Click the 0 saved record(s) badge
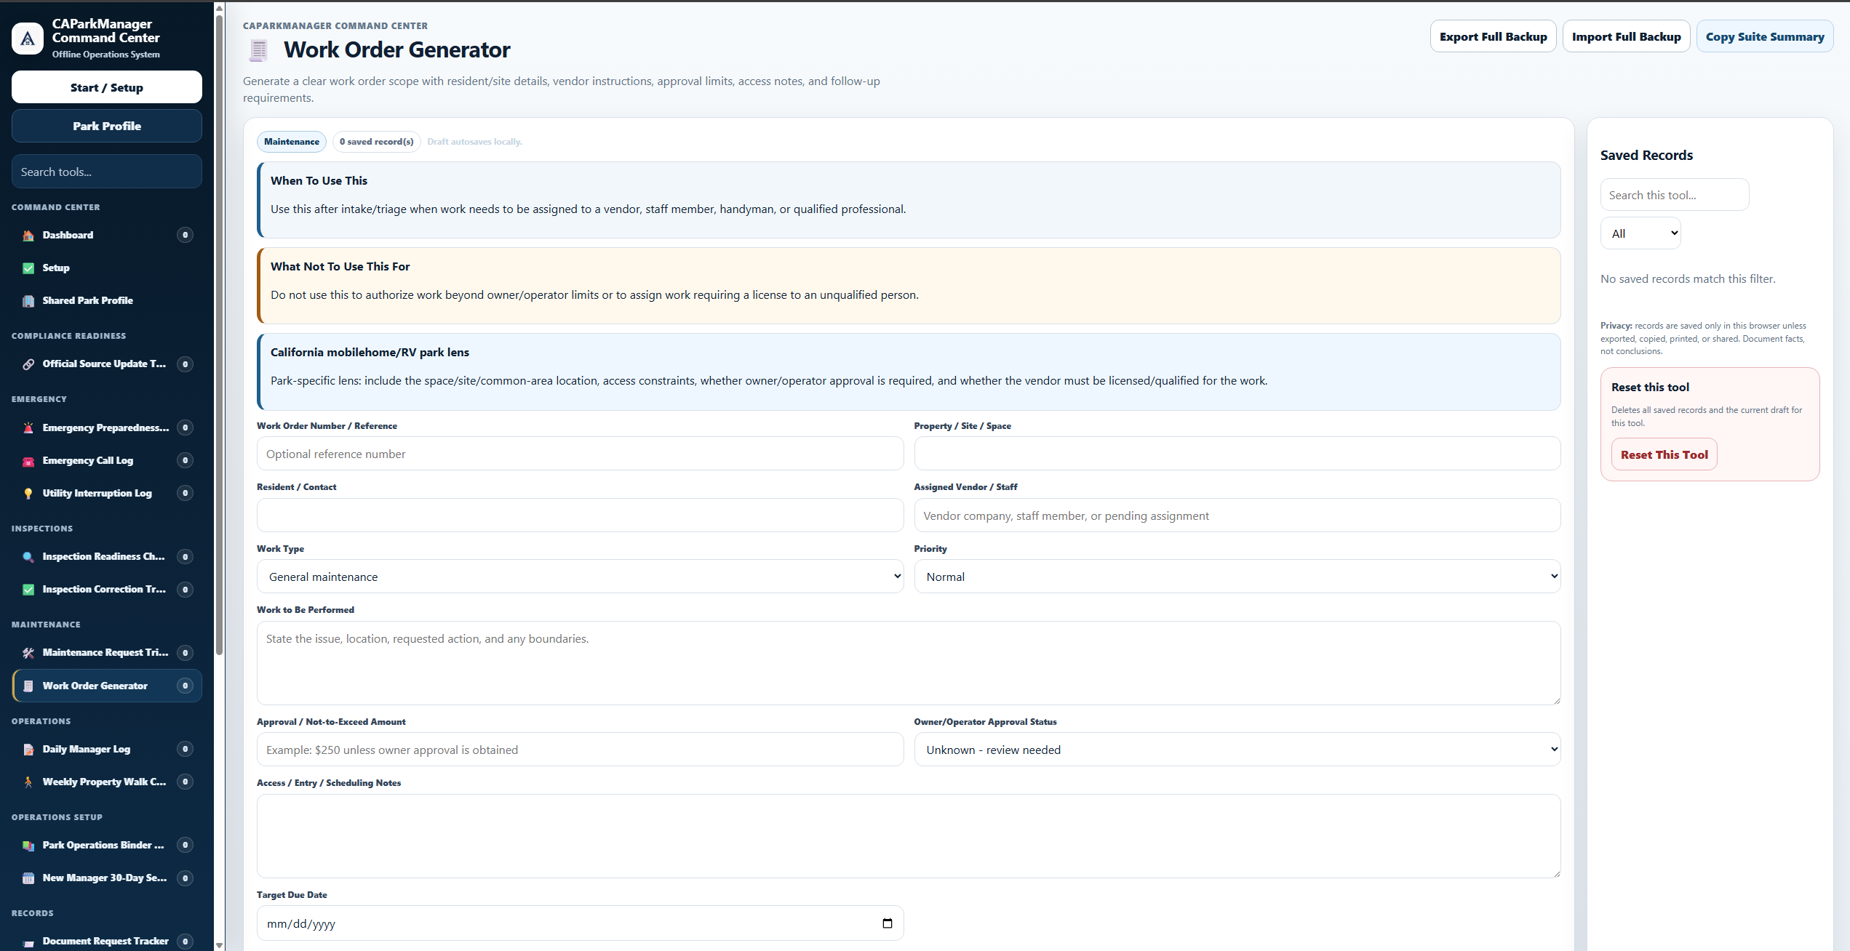 [376, 142]
